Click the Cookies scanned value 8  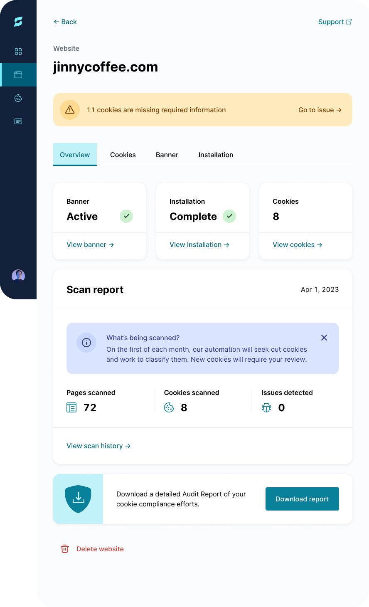point(184,407)
